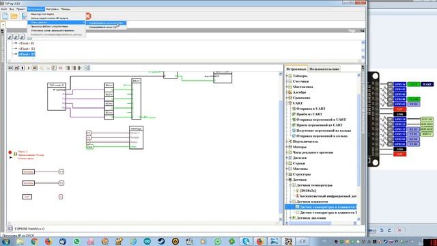Select Отправка переменной в кольцо block
Screen dimensions: 437x246
[322, 136]
